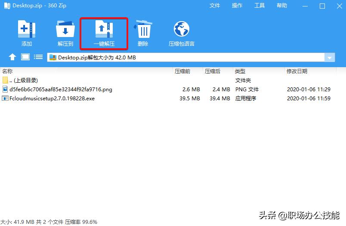Click the status bar text 压缩率 99.6%

pos(81,222)
